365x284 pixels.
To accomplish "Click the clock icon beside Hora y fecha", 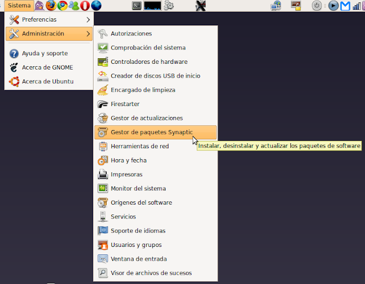I will pyautogui.click(x=103, y=160).
